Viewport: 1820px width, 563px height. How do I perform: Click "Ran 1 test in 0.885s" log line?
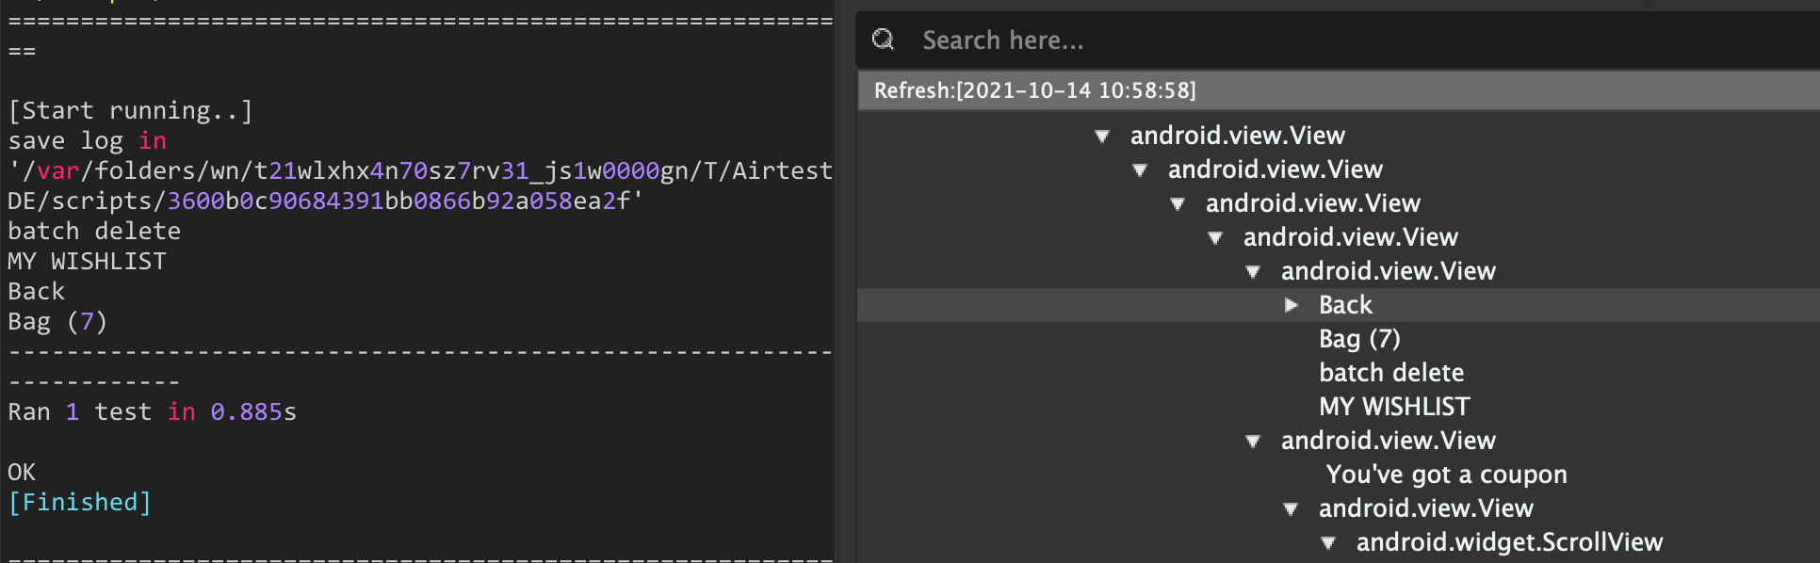152,412
